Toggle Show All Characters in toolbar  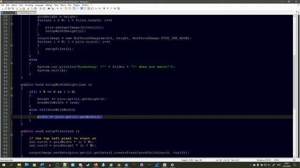(x=78, y=8)
